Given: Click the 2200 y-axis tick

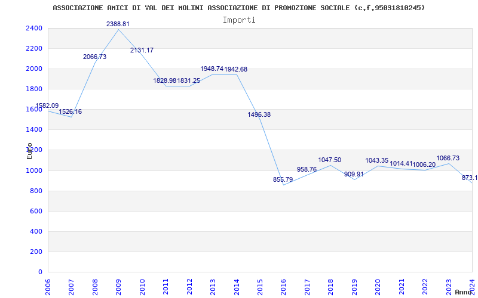Looking at the screenshot, I should point(34,49).
